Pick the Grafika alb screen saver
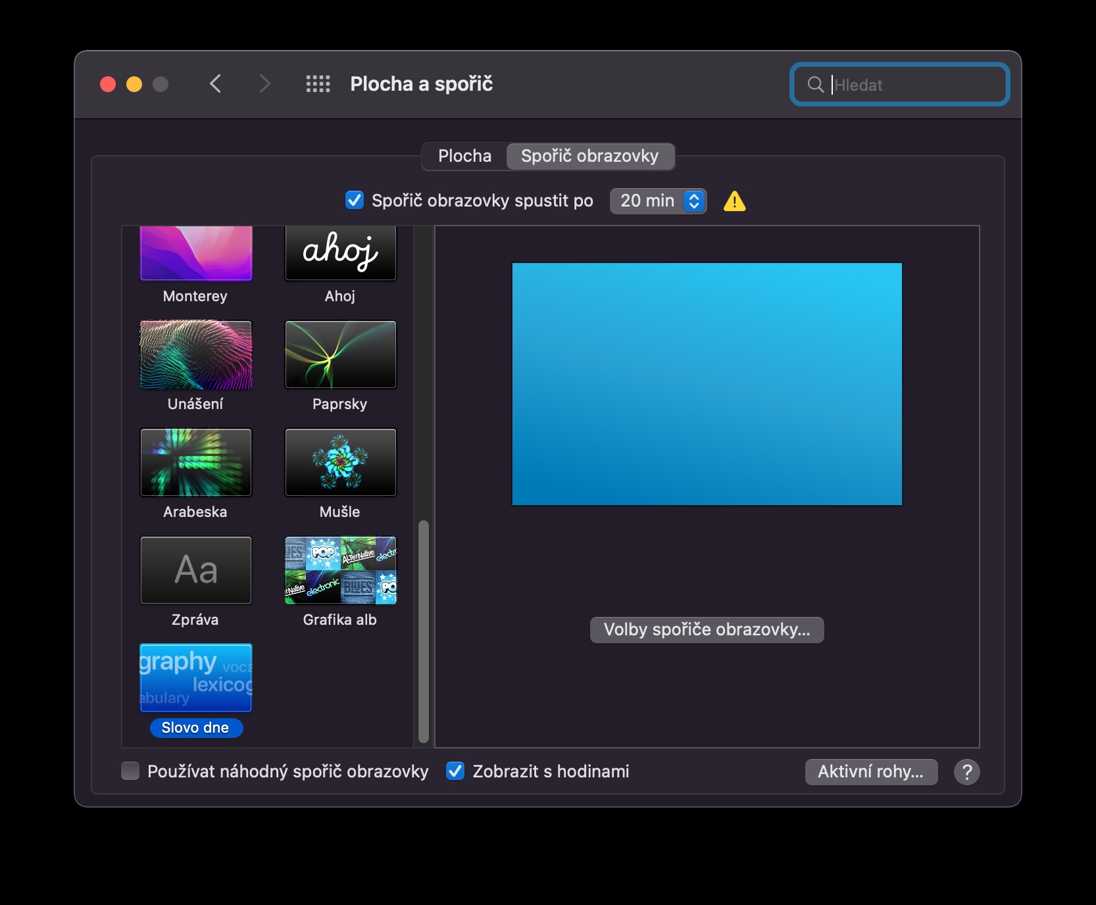Image resolution: width=1096 pixels, height=905 pixels. (340, 570)
